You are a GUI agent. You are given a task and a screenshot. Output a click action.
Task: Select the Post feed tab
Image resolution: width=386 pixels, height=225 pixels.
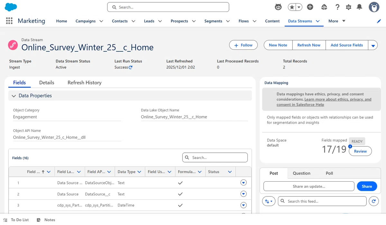click(274, 173)
